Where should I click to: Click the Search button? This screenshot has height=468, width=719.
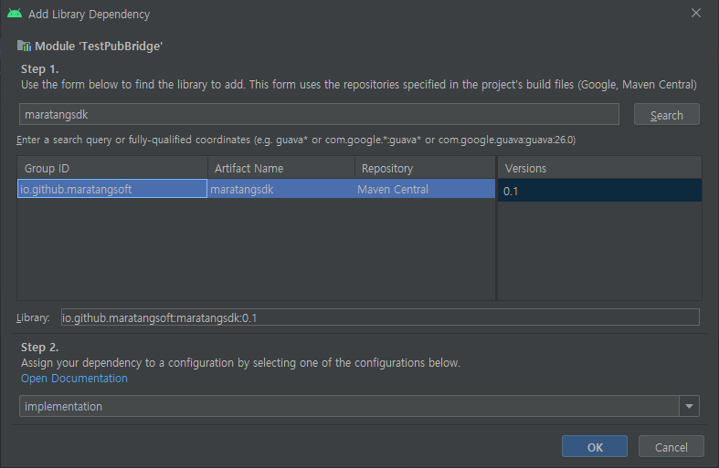click(x=666, y=115)
